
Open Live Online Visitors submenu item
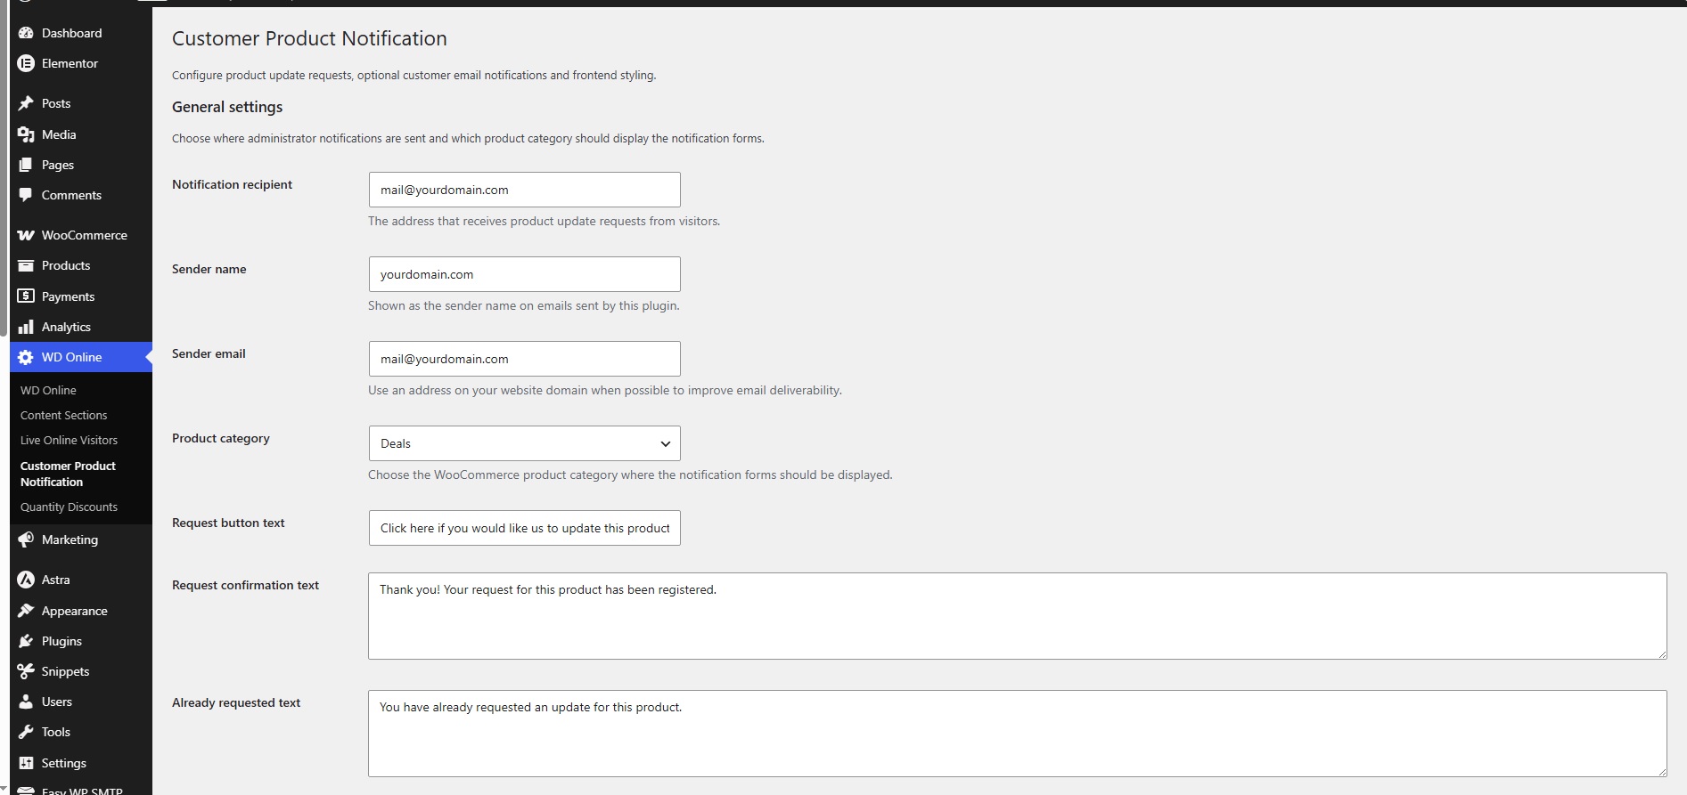69,440
